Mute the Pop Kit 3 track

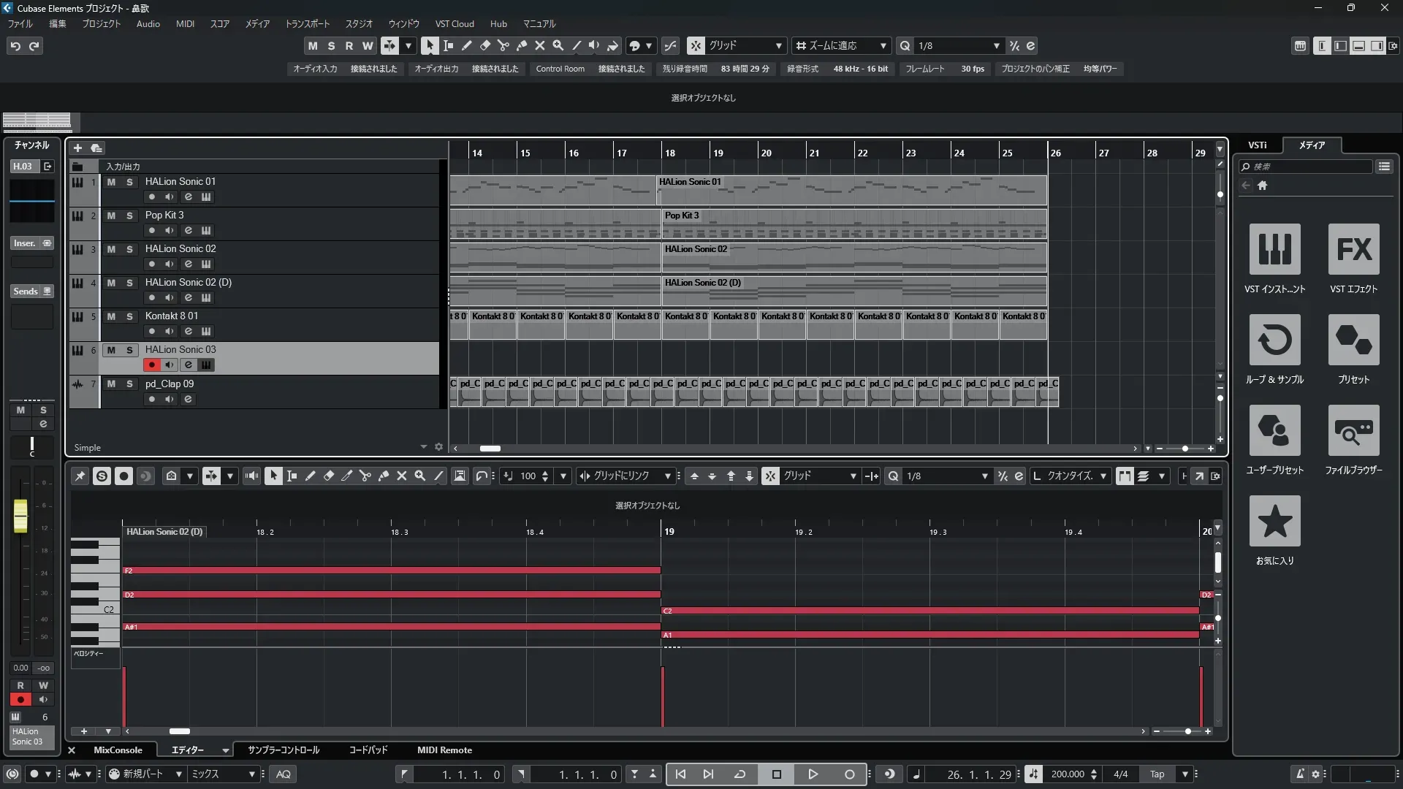tap(111, 216)
